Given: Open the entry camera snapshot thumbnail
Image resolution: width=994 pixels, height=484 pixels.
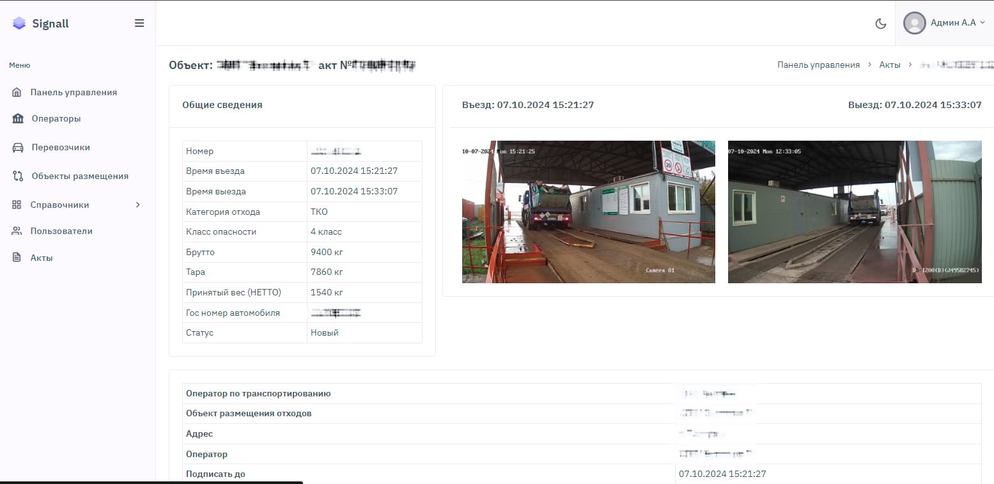Looking at the screenshot, I should (x=589, y=212).
